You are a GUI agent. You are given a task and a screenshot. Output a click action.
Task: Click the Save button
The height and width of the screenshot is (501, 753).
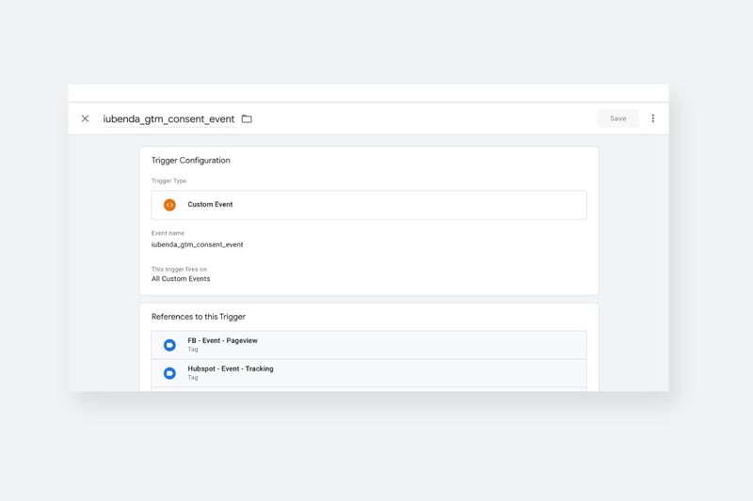(x=618, y=118)
